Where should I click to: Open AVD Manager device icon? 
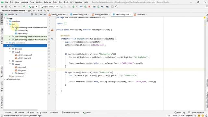pos(98,6)
